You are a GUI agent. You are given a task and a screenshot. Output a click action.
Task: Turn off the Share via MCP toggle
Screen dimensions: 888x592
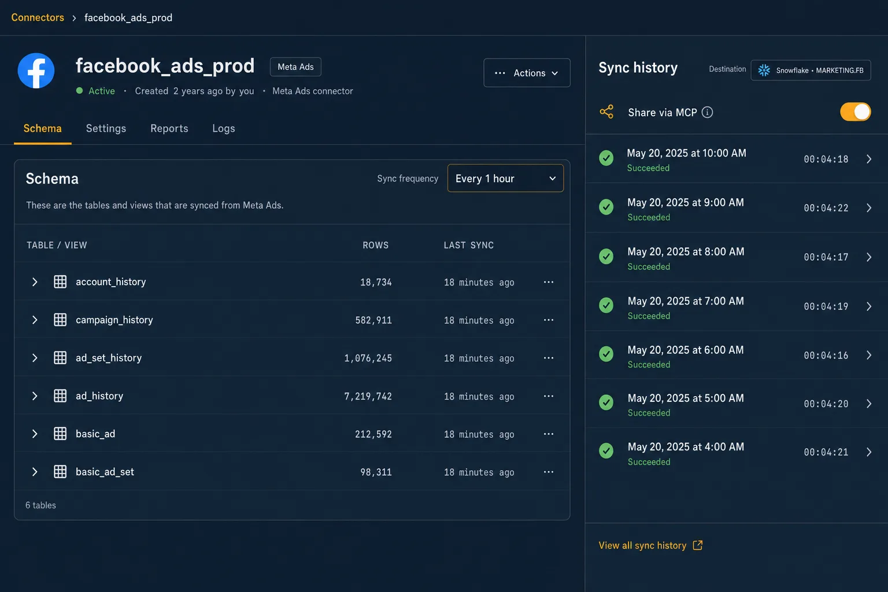point(855,112)
